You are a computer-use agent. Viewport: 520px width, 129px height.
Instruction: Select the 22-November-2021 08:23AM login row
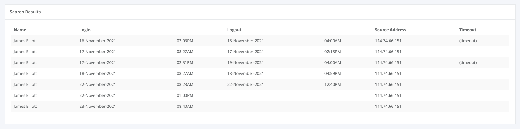[x=260, y=84]
